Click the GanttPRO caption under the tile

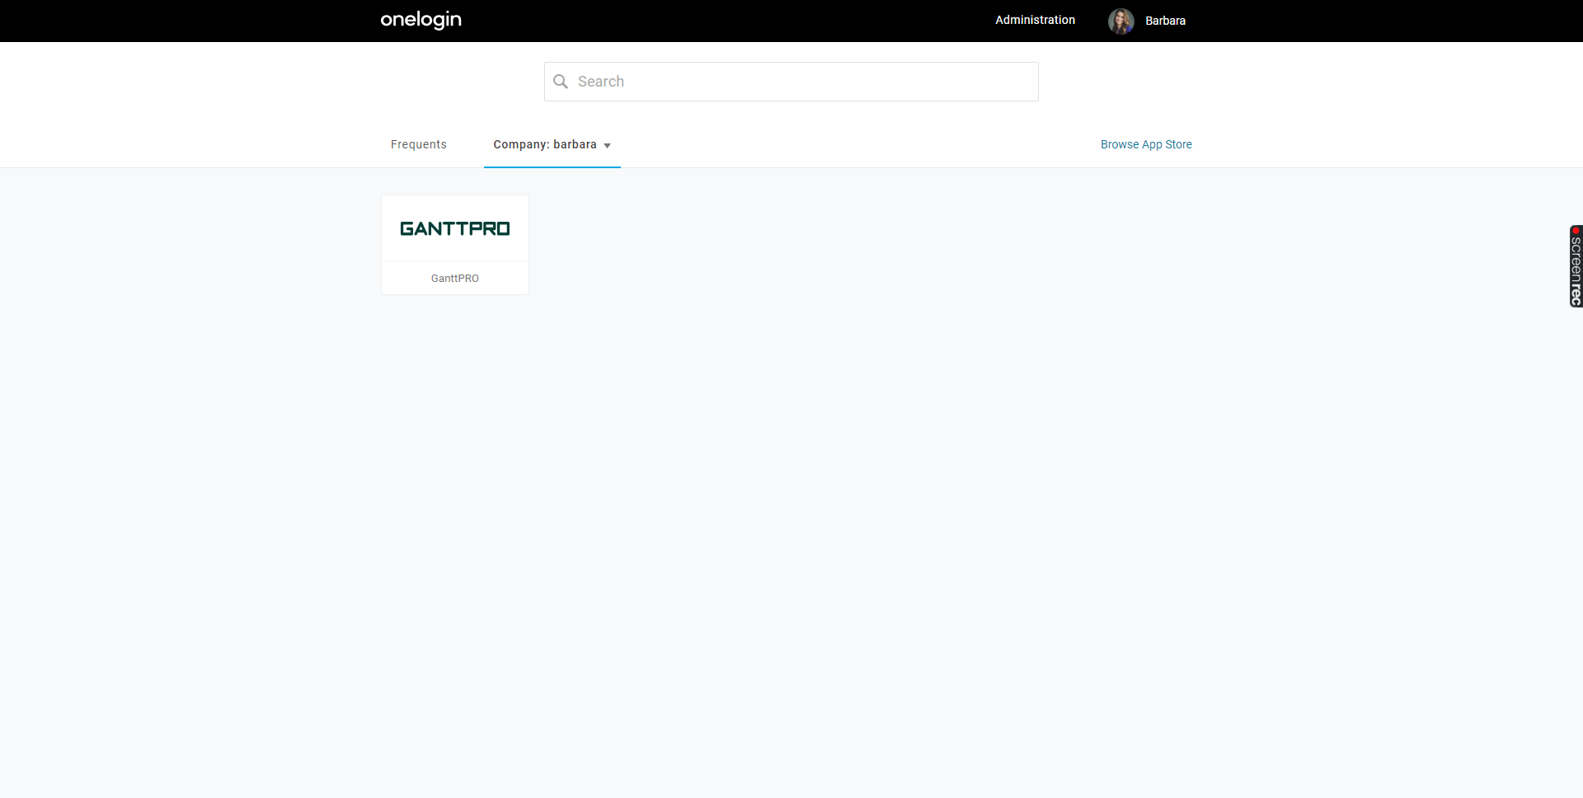point(455,279)
